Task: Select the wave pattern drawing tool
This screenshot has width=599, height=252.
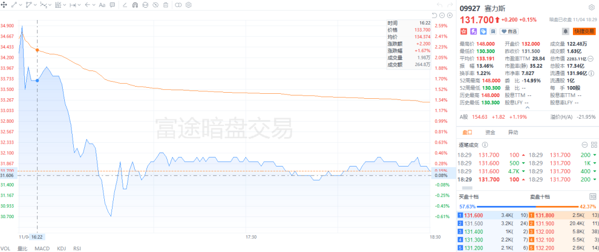Action: 43,5
